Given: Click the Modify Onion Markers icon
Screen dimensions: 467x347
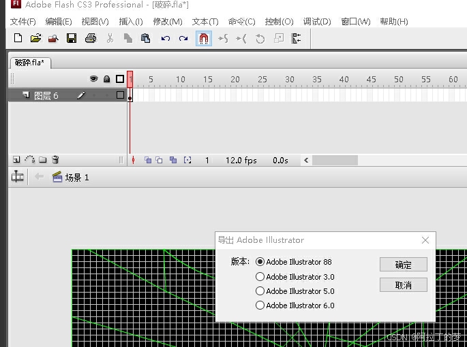Looking at the screenshot, I should tap(187, 161).
